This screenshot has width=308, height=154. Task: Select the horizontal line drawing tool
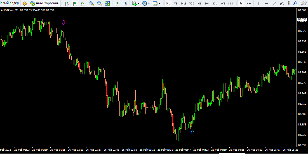coord(266,3)
